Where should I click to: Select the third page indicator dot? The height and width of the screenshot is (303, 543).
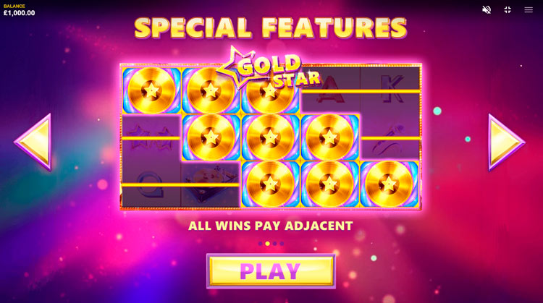[274, 244]
